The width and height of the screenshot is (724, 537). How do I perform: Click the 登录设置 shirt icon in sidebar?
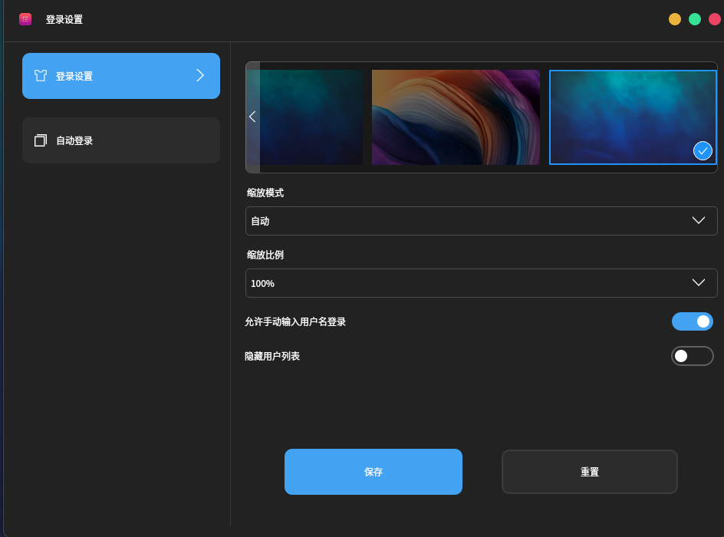click(x=41, y=75)
